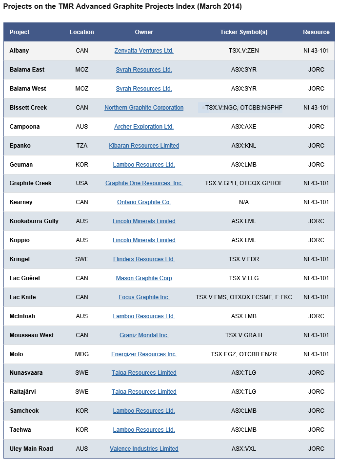Open the Focus Graphite Inc. link

click(x=144, y=297)
